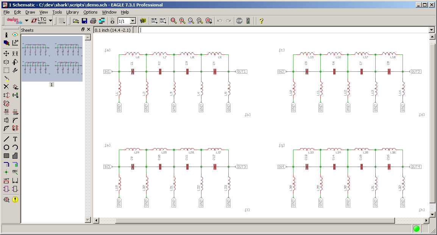Click the Info tool icon

(6, 35)
